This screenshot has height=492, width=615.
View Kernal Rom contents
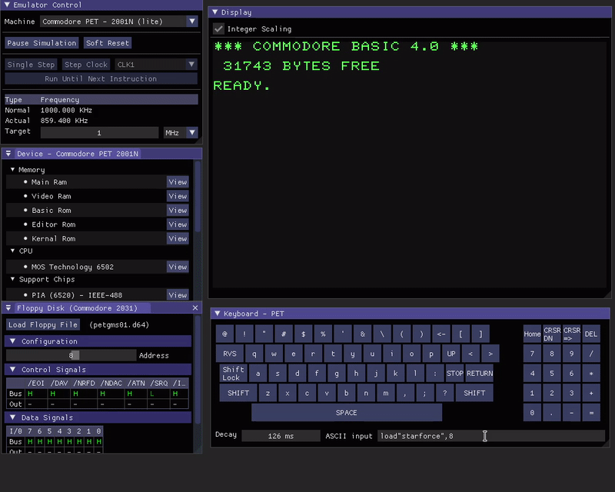click(x=178, y=238)
